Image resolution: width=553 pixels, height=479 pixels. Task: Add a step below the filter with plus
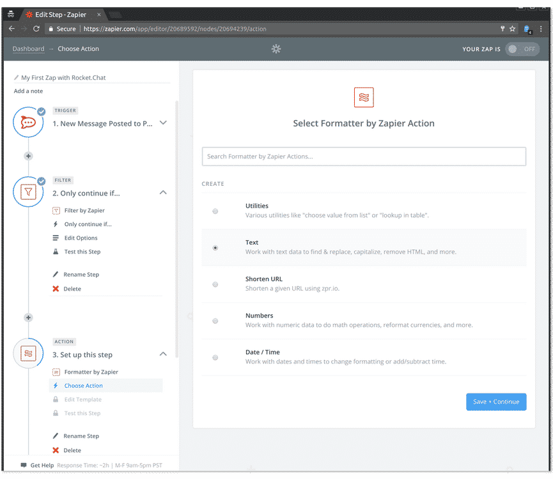click(28, 317)
